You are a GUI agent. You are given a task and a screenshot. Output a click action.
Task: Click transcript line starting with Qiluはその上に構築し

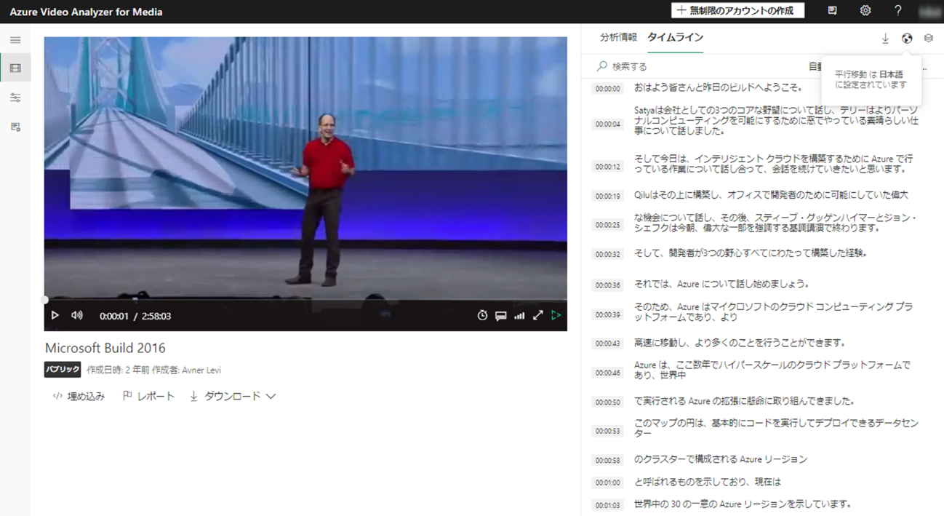[771, 195]
